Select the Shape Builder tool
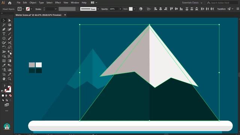 [x=4, y=56]
